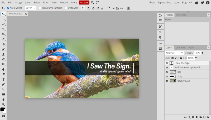Select the Type tool in the toolbar
The width and height of the screenshot is (211, 120).
(3, 79)
